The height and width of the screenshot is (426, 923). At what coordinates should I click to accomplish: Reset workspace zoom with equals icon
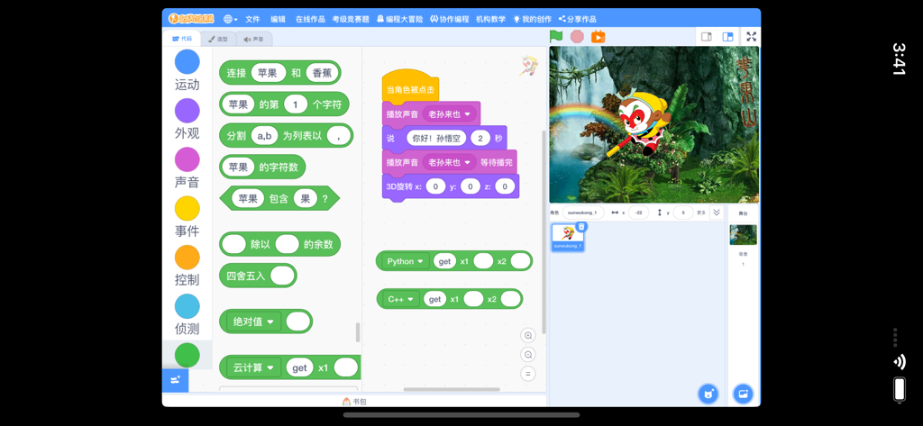coord(528,374)
